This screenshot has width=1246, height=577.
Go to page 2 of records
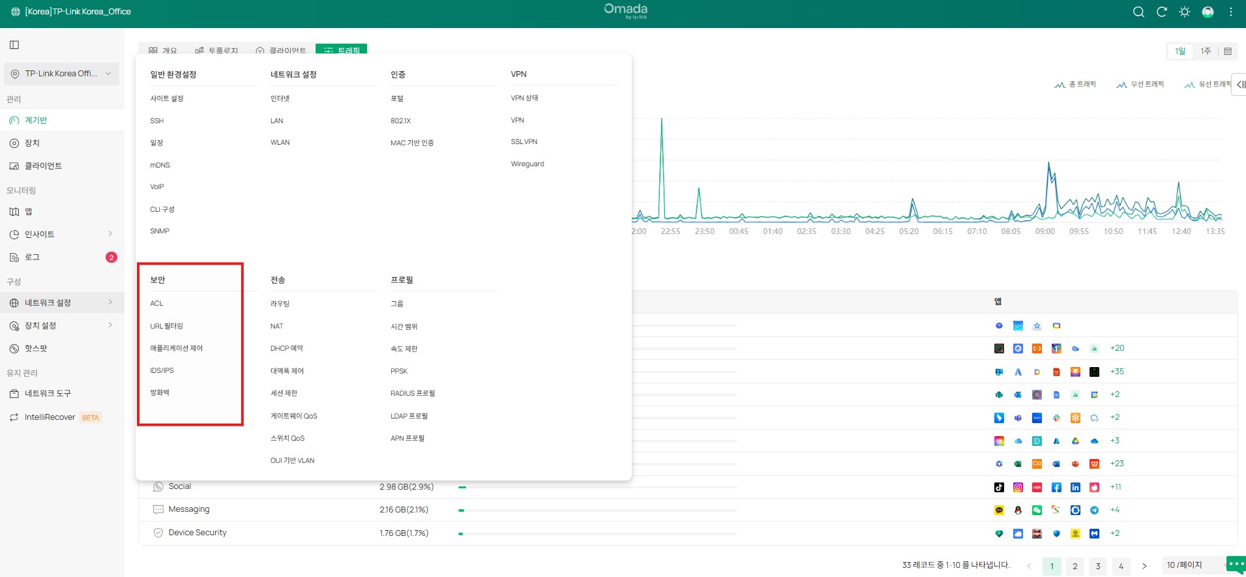(x=1075, y=566)
